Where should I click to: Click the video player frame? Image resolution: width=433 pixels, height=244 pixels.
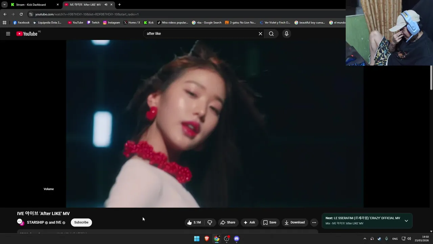[215, 124]
